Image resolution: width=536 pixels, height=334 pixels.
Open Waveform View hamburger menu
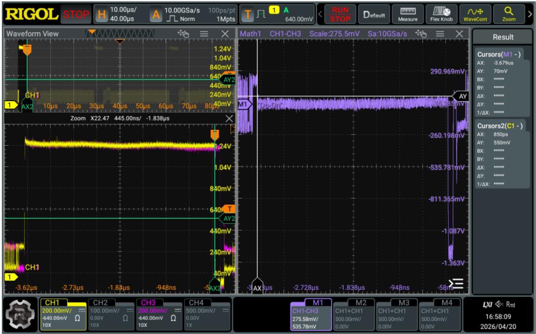click(204, 33)
